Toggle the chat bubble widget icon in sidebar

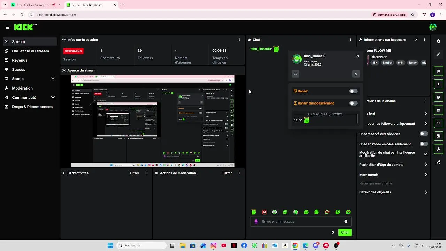click(438, 110)
